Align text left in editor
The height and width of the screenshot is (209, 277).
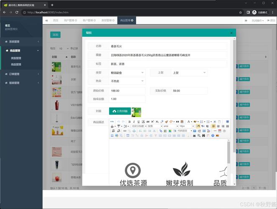[213, 126]
